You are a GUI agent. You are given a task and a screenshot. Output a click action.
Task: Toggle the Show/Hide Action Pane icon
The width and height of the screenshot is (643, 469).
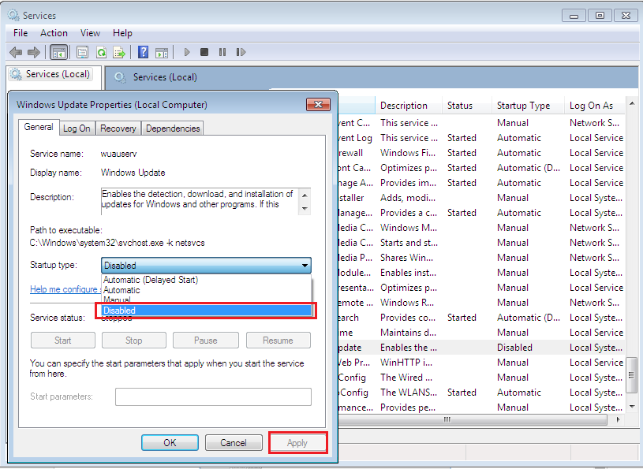pyautogui.click(x=162, y=53)
